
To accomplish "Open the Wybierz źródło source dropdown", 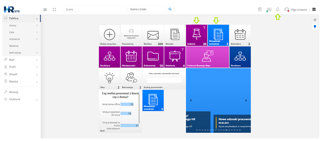I will pyautogui.click(x=146, y=9).
